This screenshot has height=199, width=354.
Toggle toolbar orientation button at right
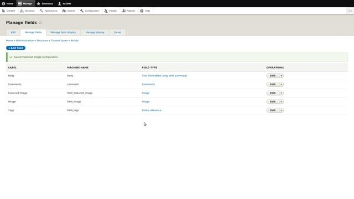tap(350, 11)
